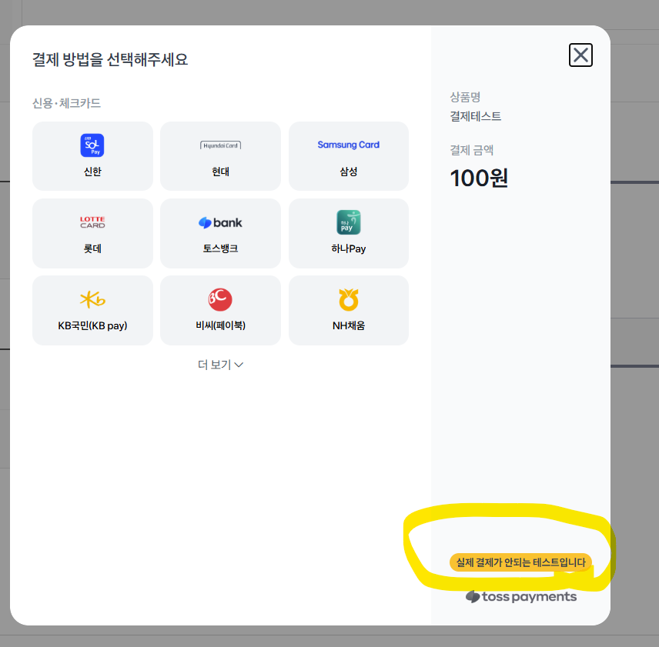This screenshot has height=647, width=659.
Task: Click the yellow KB star logo
Action: point(92,299)
